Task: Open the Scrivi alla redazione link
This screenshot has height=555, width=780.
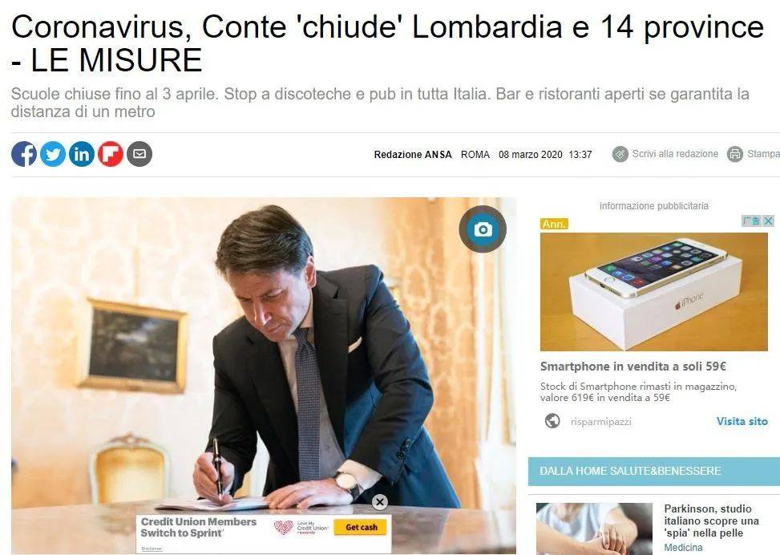Action: (675, 154)
